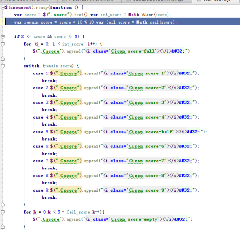Viewport: 240px width, 230px height.
Task: Click the first for loop's closing fold marker
Action: tap(2, 59)
